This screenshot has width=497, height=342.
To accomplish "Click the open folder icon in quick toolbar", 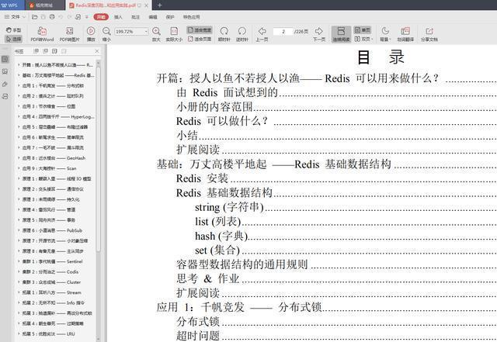I will [35, 17].
